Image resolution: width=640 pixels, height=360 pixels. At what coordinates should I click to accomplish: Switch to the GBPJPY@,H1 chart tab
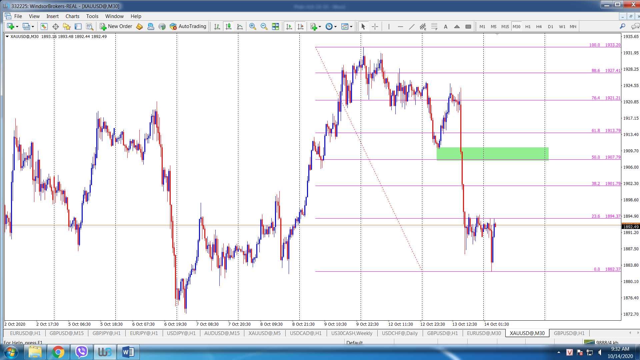pos(106,333)
